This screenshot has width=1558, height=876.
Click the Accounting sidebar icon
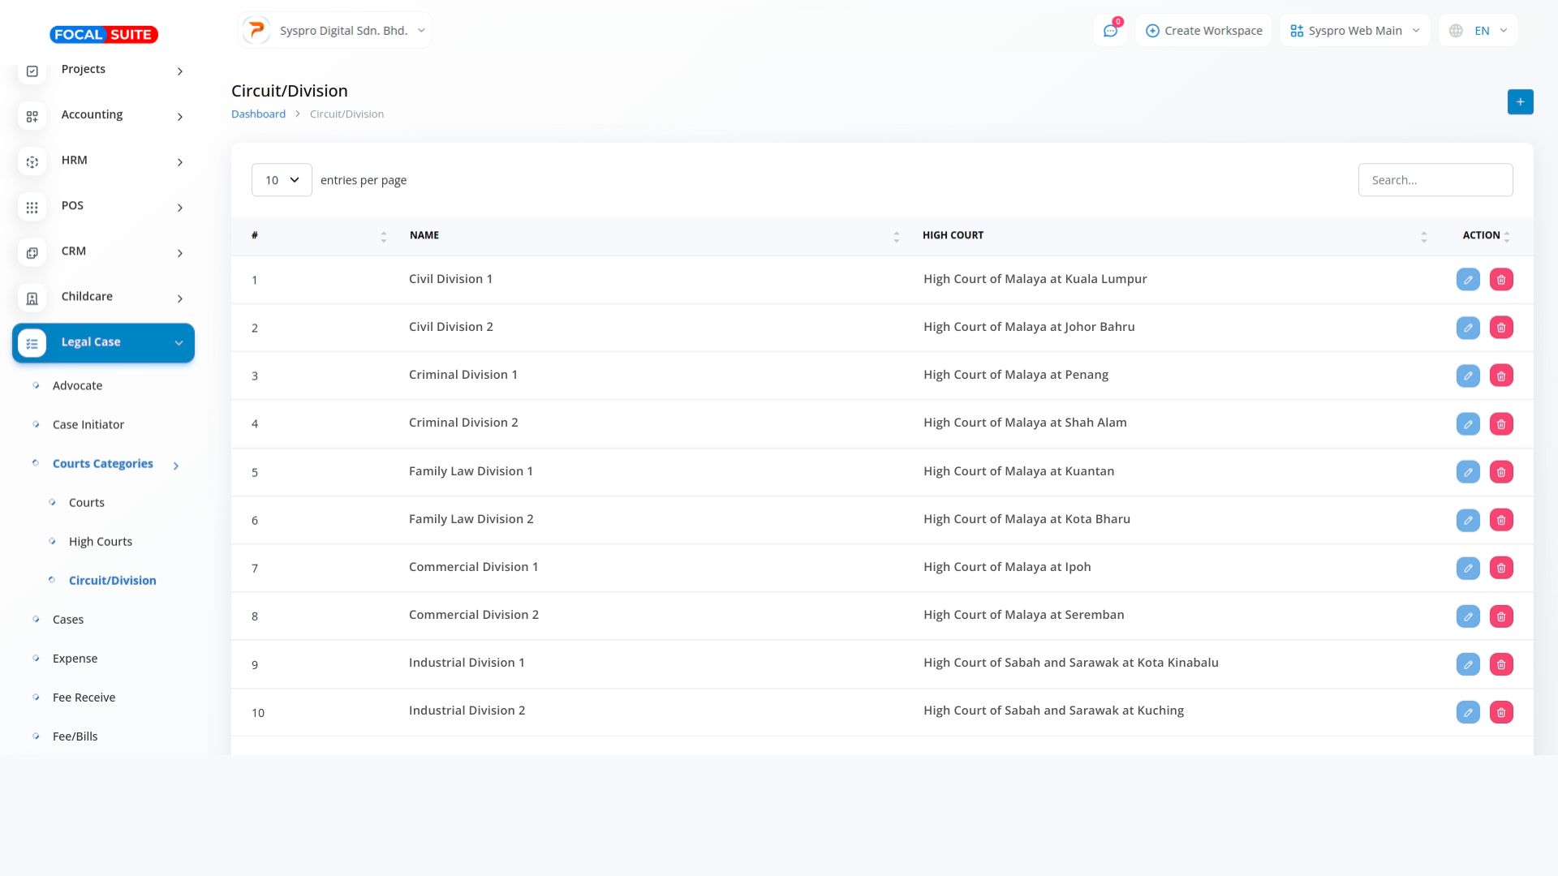[32, 117]
